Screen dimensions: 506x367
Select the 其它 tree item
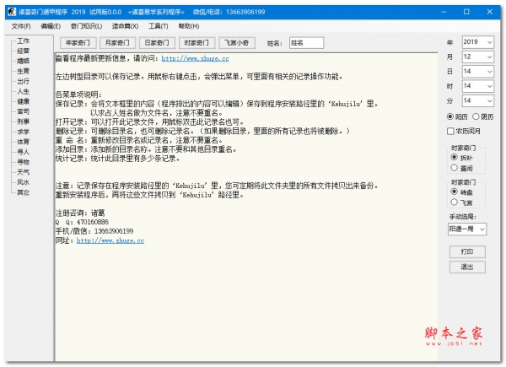tap(24, 192)
